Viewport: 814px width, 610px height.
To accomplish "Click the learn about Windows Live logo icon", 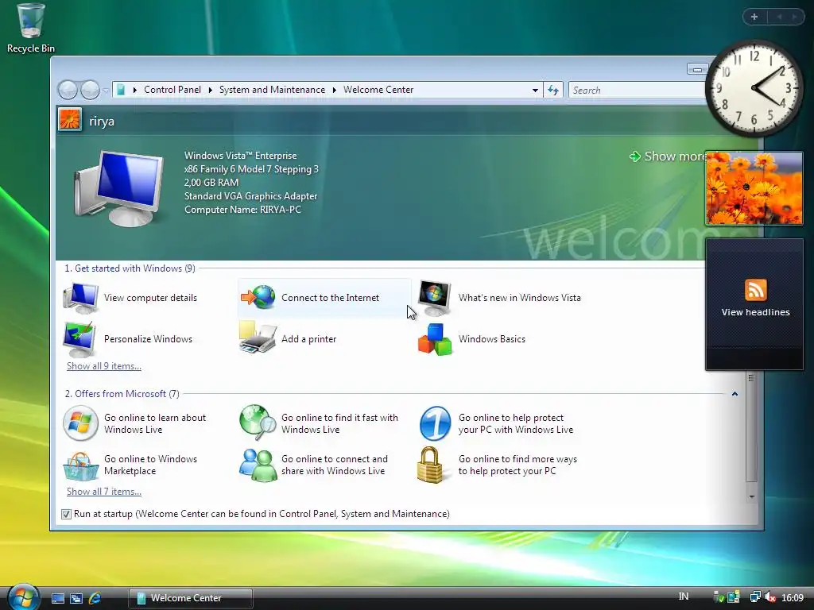I will click(80, 423).
